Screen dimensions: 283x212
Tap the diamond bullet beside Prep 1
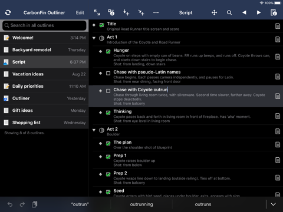[x=100, y=157]
